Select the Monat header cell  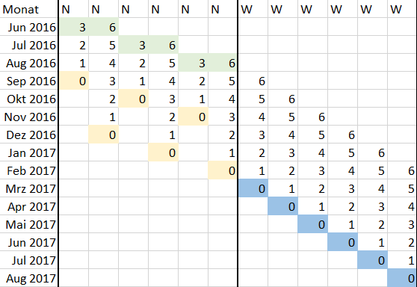28,9
